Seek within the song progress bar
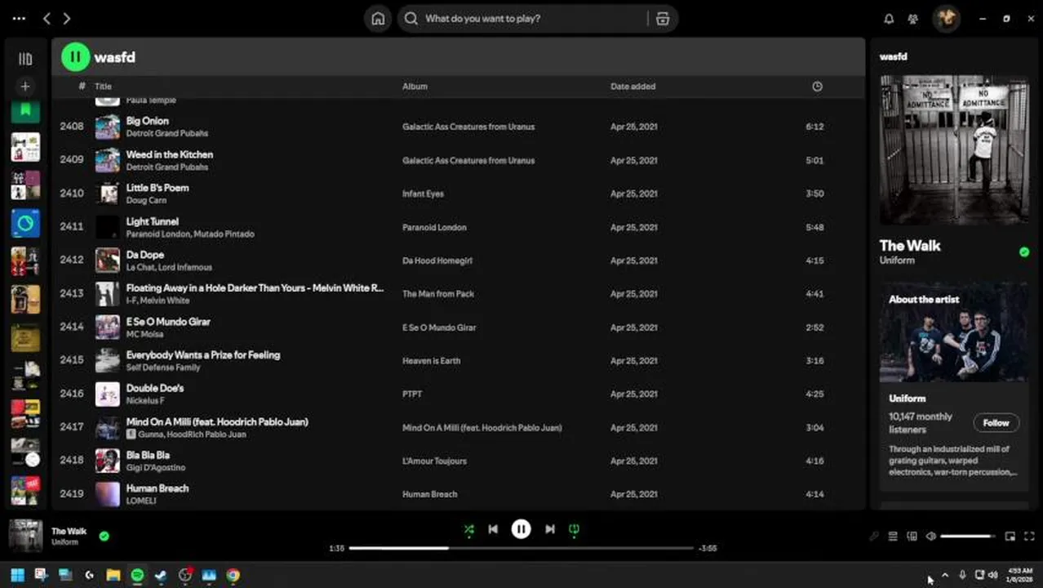The width and height of the screenshot is (1043, 588). pos(521,548)
